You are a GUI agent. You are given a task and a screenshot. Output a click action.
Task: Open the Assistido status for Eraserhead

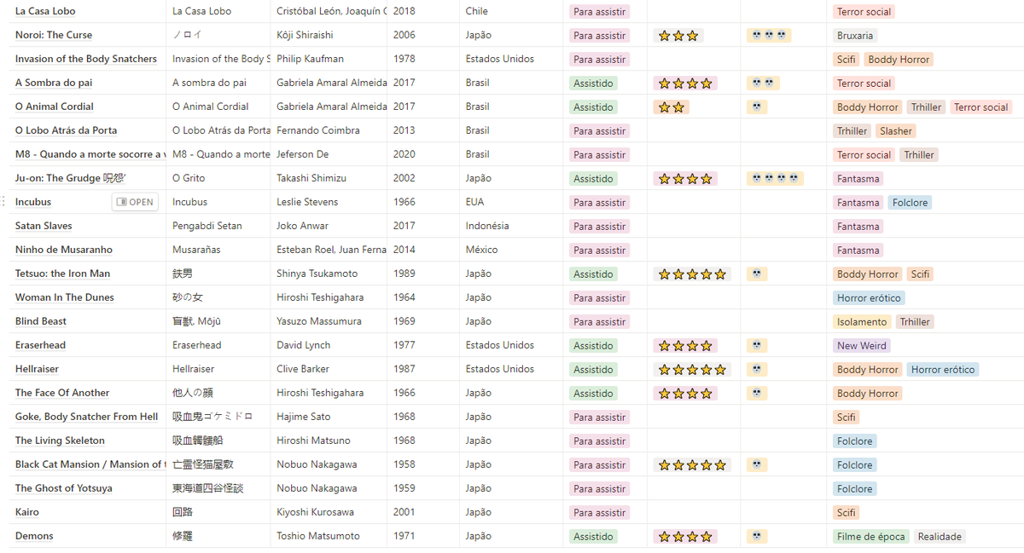point(593,346)
